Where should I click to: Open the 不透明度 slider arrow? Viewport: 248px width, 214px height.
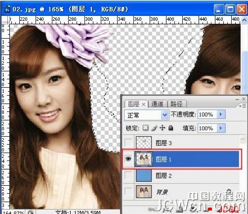221,114
